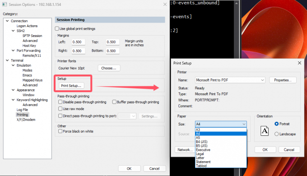The height and width of the screenshot is (176, 307).
Task: Open the pass-through port dropdown
Action: [x=133, y=116]
